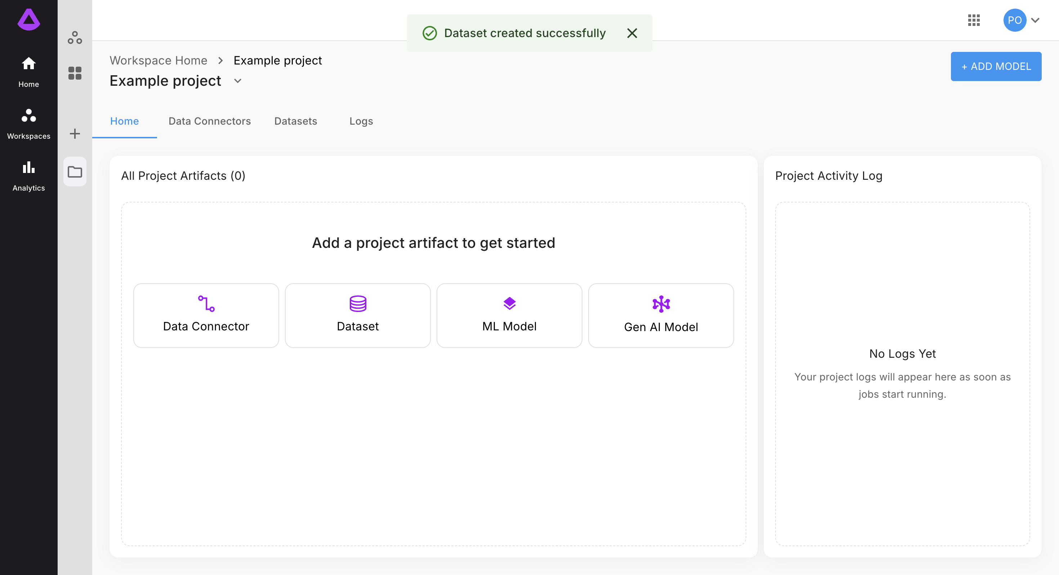The width and height of the screenshot is (1059, 575).
Task: Click the Project Activity Log heading
Action: (x=828, y=175)
